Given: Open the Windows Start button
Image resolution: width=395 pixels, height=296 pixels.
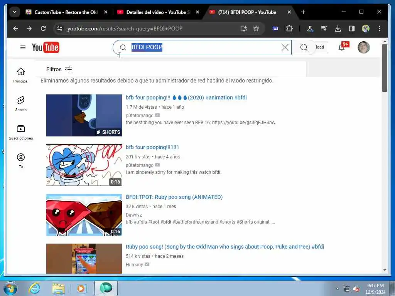Looking at the screenshot, I should point(10,288).
